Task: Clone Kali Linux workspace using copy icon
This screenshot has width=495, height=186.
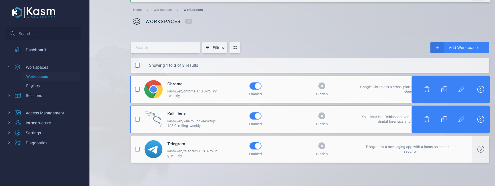Action: point(444,119)
